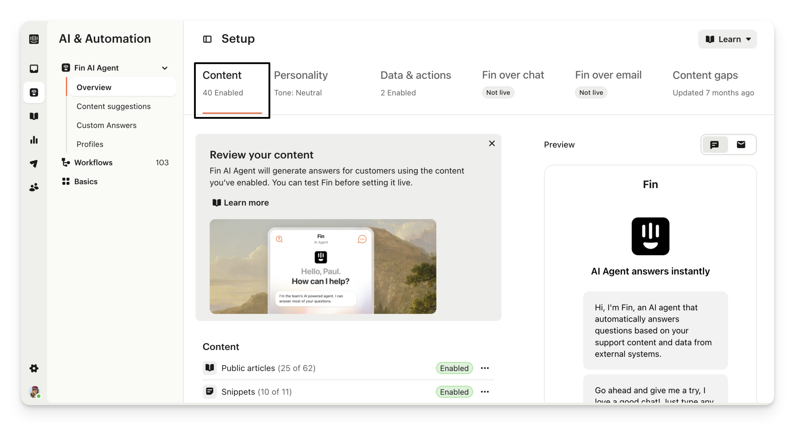Open Public articles more options menu

click(485, 368)
